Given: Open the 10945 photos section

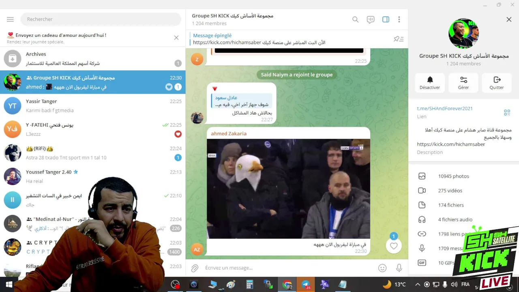Looking at the screenshot, I should coord(463,176).
